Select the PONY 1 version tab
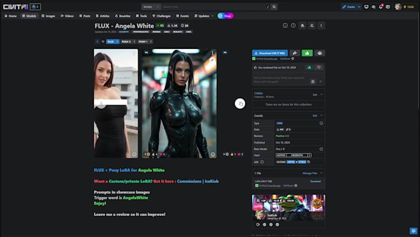Image resolution: width=420 pixels, height=237 pixels. [143, 41]
